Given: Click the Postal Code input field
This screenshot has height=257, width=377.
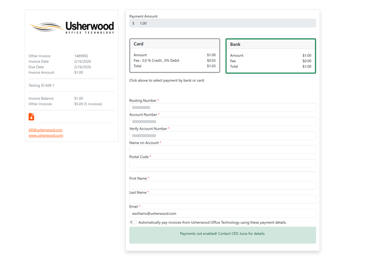Looking at the screenshot, I should pyautogui.click(x=222, y=164).
